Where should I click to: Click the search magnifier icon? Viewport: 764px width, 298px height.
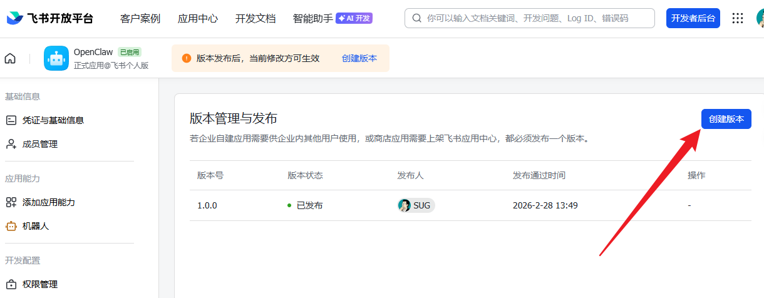[417, 19]
